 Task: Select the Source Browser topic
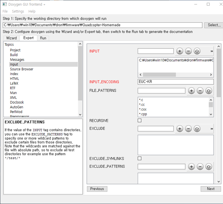(x=21, y=69)
